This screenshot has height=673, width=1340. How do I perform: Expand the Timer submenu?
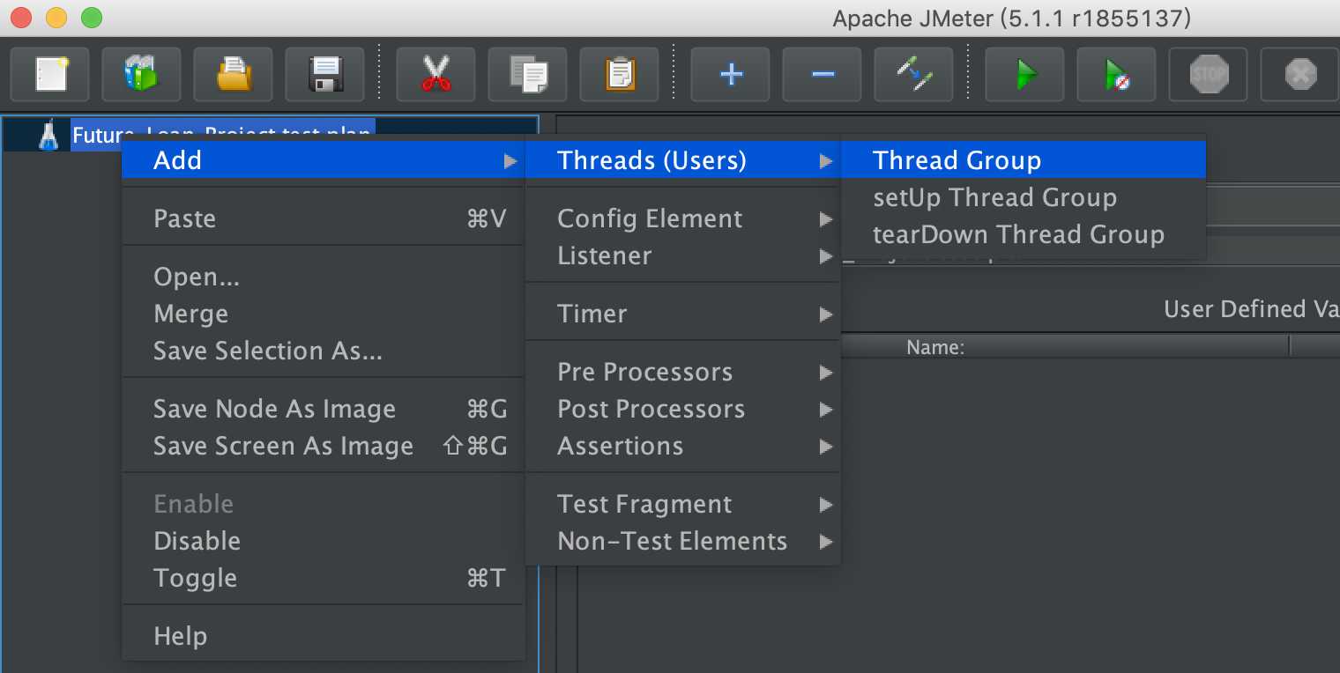(683, 314)
